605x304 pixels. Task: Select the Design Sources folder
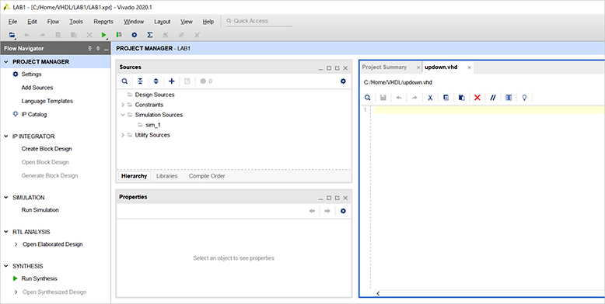[x=155, y=95]
